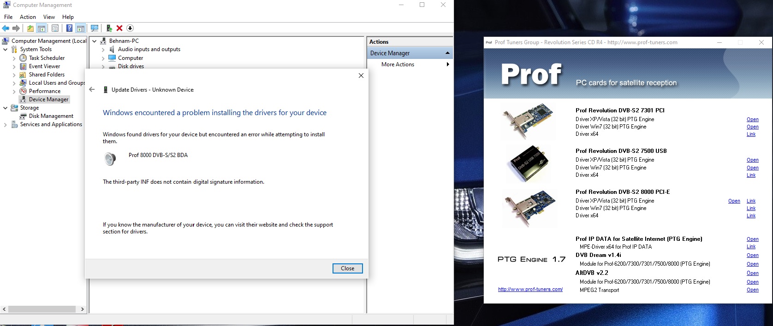
Task: Open the DVB Dream v1.4i link
Action: (x=752, y=255)
